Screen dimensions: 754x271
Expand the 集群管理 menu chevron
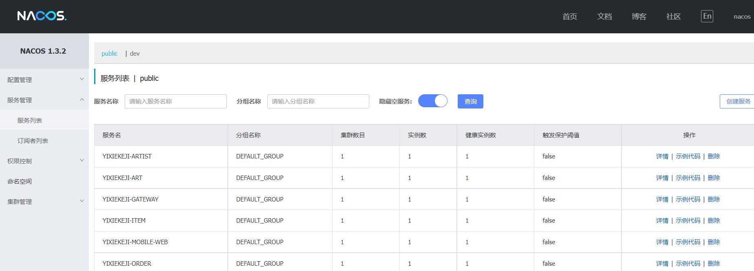pyautogui.click(x=82, y=201)
